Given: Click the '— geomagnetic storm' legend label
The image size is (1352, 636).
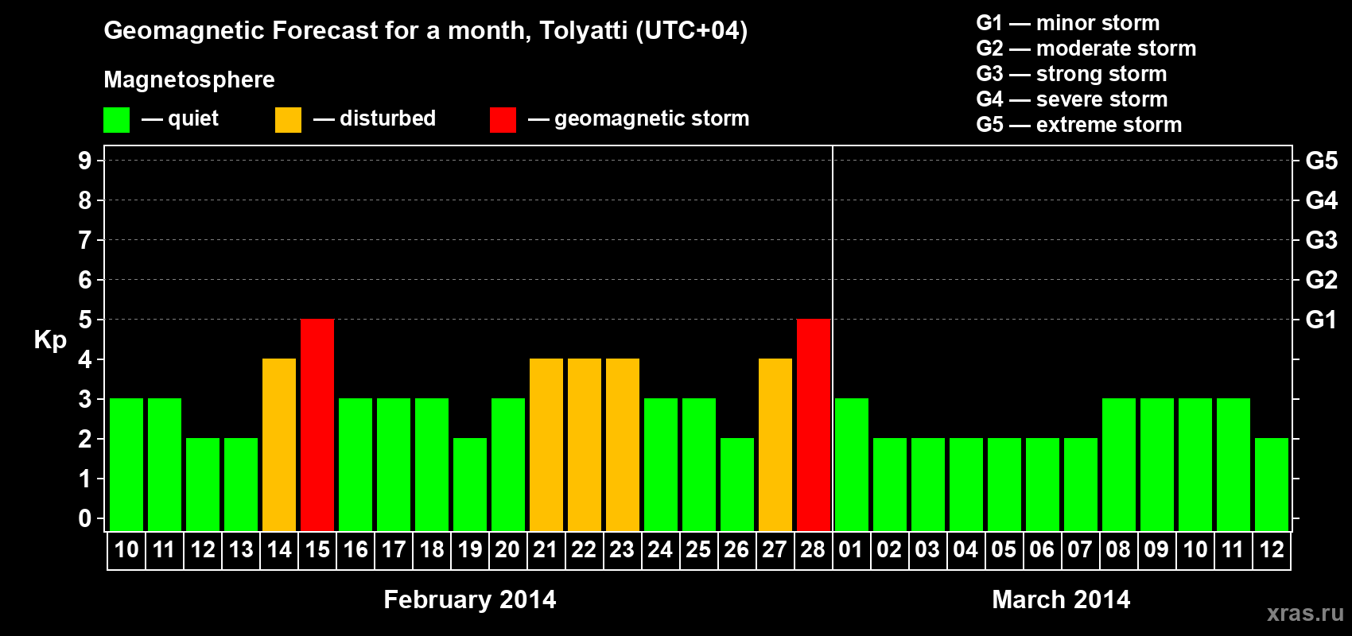Looking at the screenshot, I should [x=639, y=118].
